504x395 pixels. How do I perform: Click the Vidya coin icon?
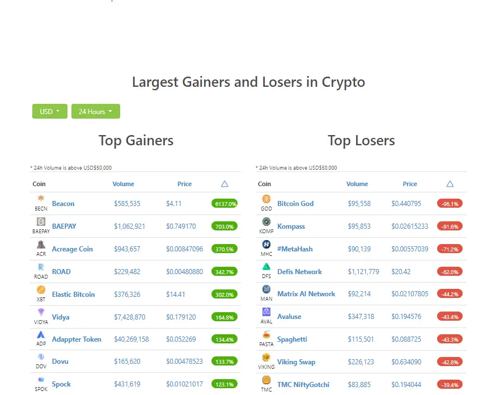41,312
